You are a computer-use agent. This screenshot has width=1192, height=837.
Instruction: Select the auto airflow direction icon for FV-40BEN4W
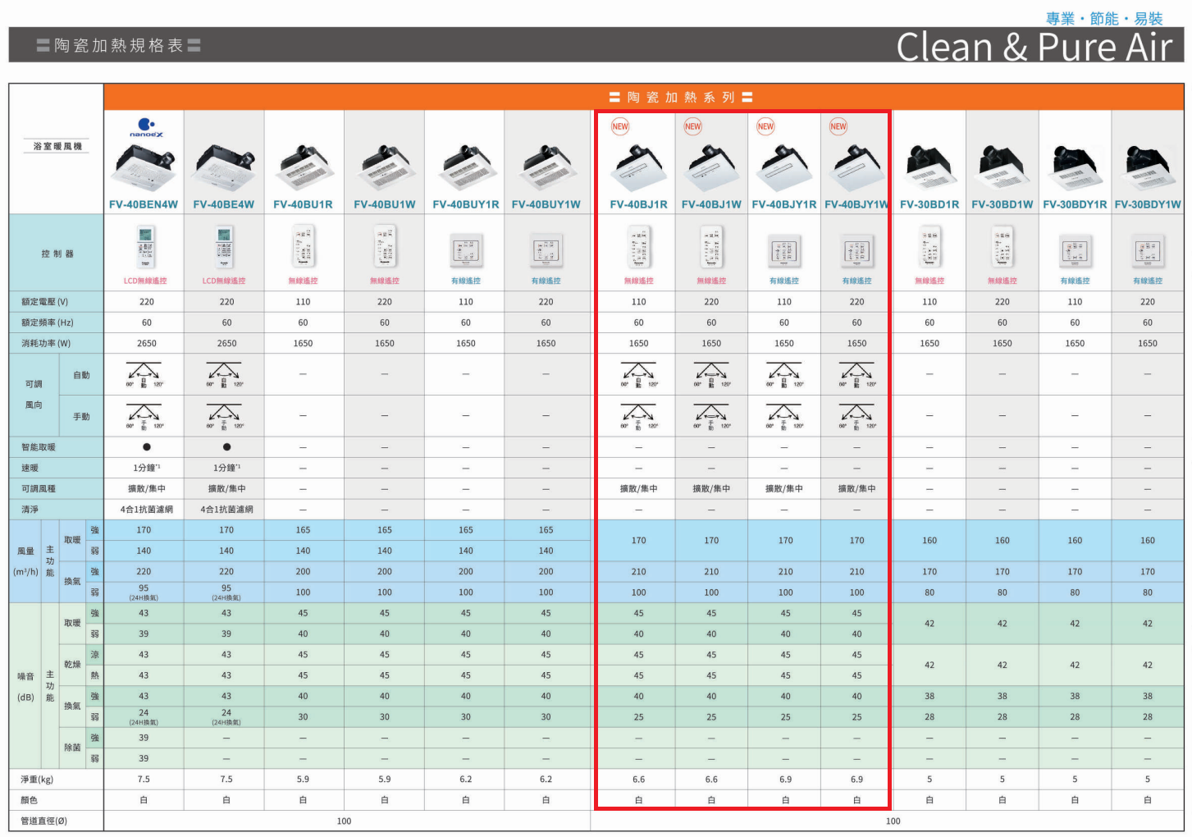[144, 374]
